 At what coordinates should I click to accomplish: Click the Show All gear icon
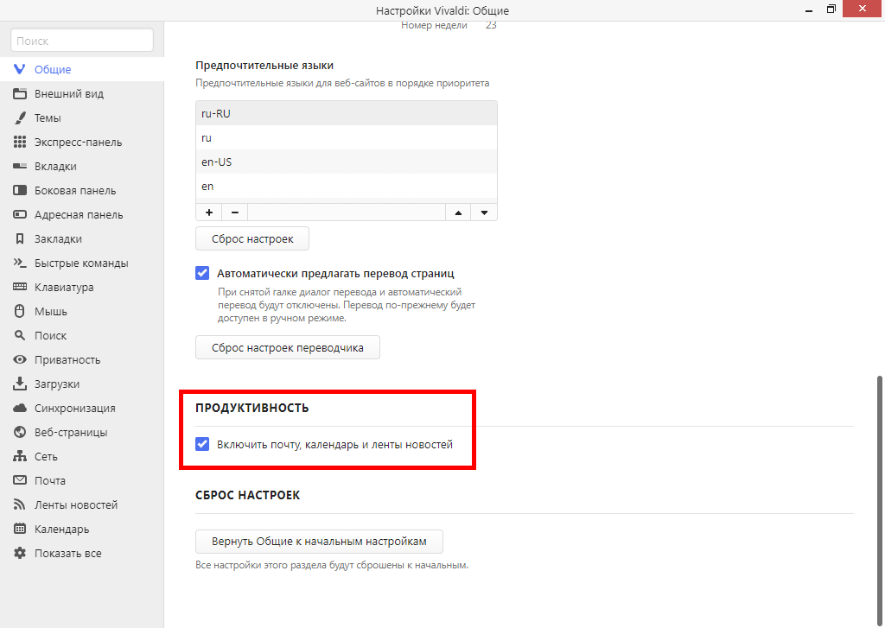[20, 554]
